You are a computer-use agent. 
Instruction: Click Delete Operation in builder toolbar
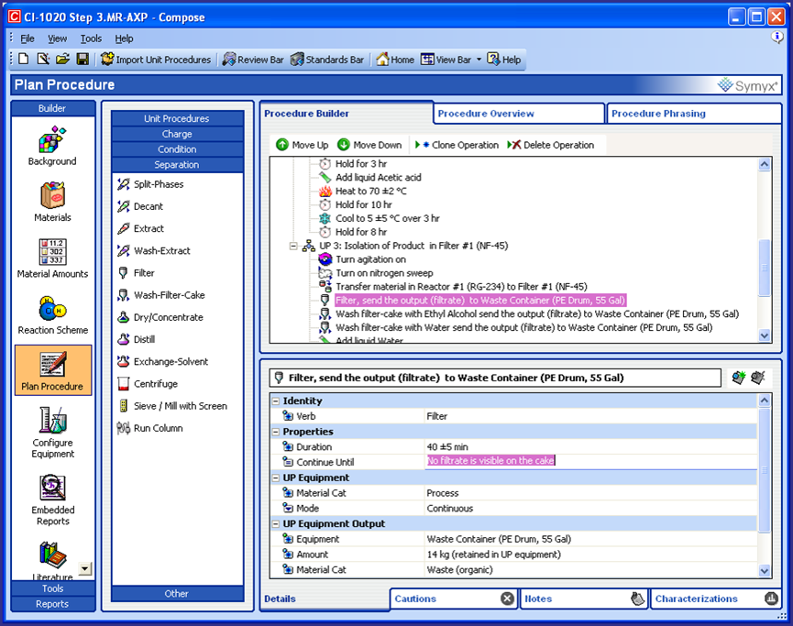(550, 145)
